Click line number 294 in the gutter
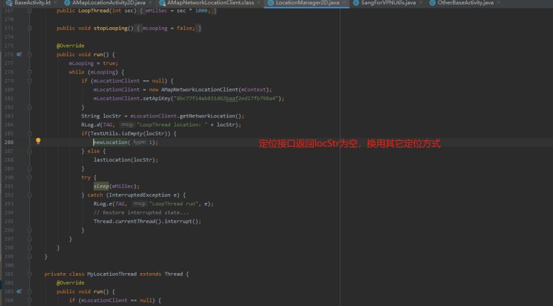This screenshot has height=306, width=553. [8, 212]
